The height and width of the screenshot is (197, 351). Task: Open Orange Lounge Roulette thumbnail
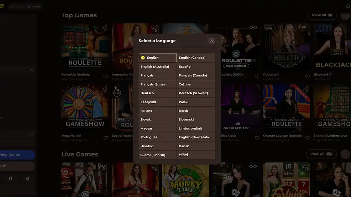click(x=286, y=108)
